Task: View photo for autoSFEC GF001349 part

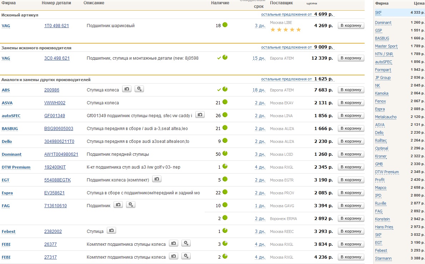Action: (200, 115)
